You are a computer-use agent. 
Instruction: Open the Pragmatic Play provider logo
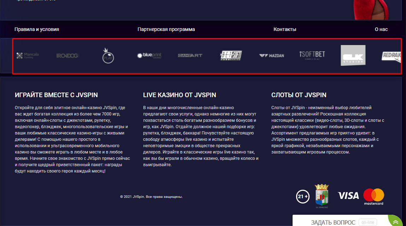[108, 56]
